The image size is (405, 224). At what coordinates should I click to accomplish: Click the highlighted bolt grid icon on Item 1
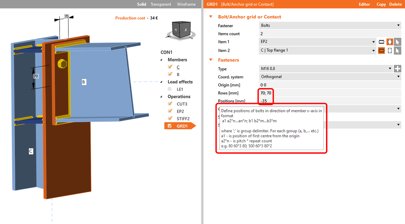point(390,42)
